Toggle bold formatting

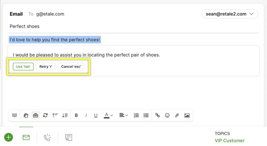[76, 115]
